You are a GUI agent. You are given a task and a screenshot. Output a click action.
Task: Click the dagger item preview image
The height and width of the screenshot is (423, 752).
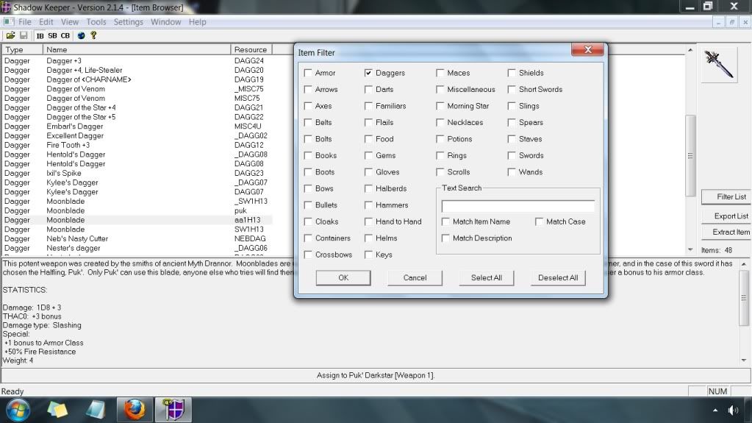click(x=718, y=65)
